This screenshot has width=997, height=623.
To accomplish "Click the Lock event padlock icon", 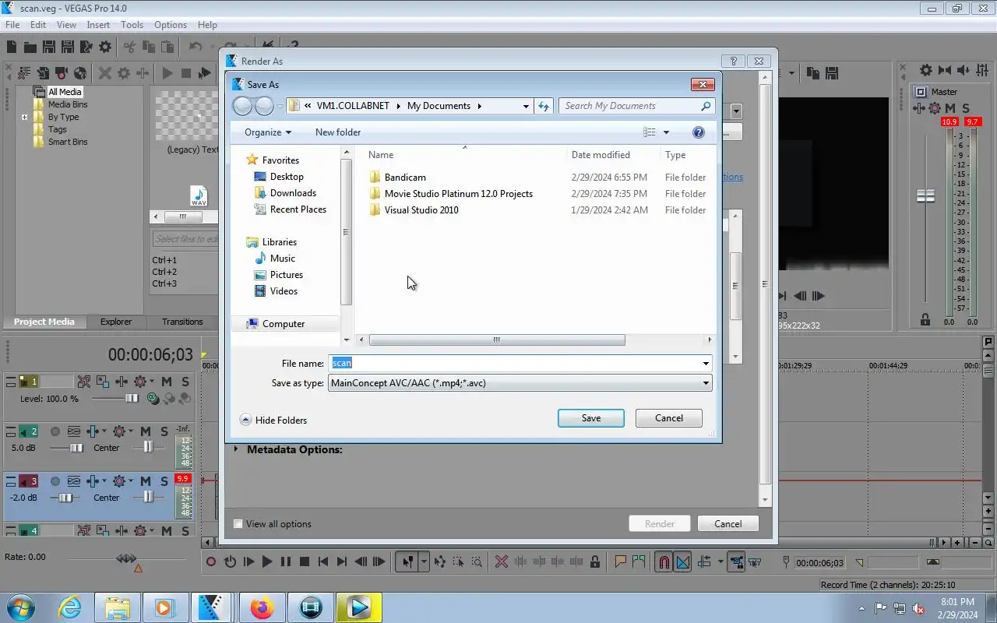I will point(595,561).
